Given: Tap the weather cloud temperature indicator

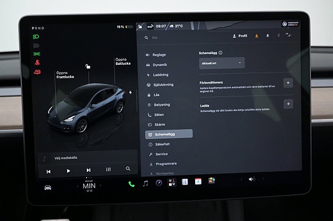Looking at the screenshot, I should coord(176,26).
